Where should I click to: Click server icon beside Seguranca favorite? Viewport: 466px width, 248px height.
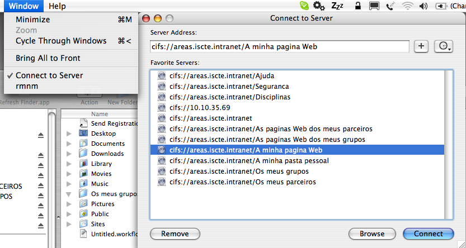coord(161,87)
